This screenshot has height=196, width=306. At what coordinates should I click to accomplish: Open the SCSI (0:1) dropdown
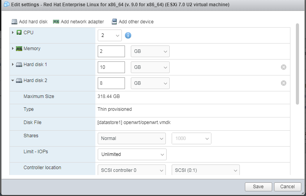point(206,170)
